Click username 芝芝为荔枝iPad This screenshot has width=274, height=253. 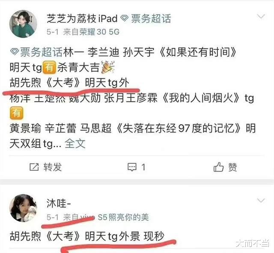[82, 18]
